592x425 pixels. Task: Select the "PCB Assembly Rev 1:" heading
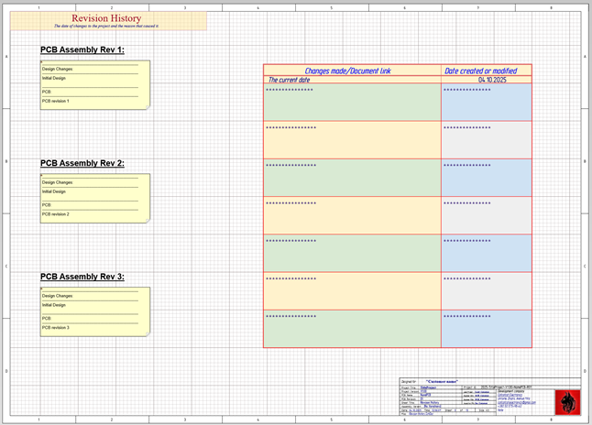[82, 50]
